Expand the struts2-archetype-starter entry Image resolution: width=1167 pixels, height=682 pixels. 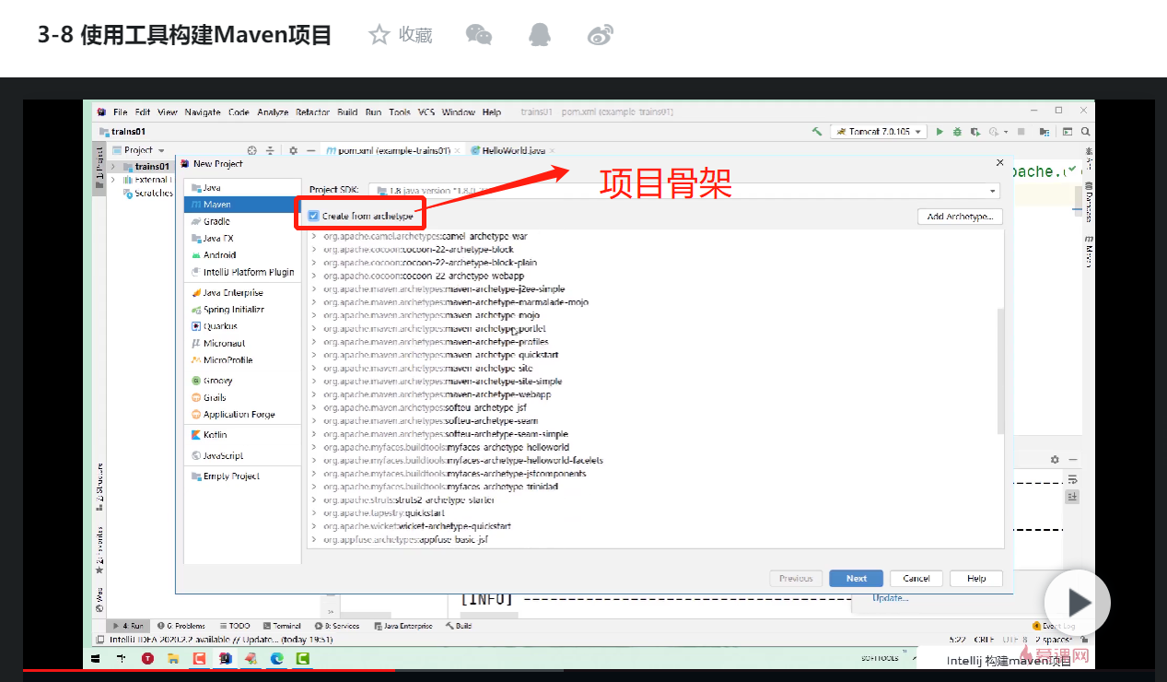click(314, 500)
